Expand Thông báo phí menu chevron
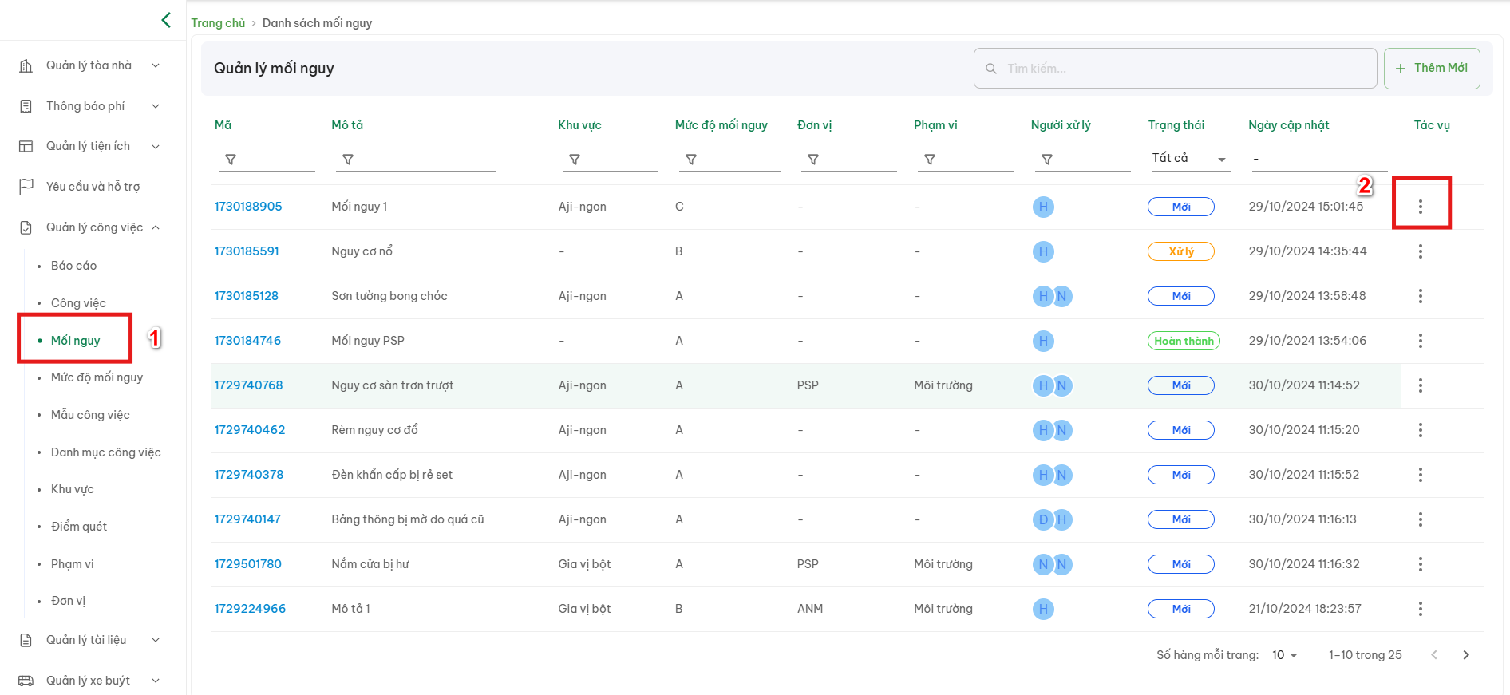1510x695 pixels. click(x=156, y=106)
